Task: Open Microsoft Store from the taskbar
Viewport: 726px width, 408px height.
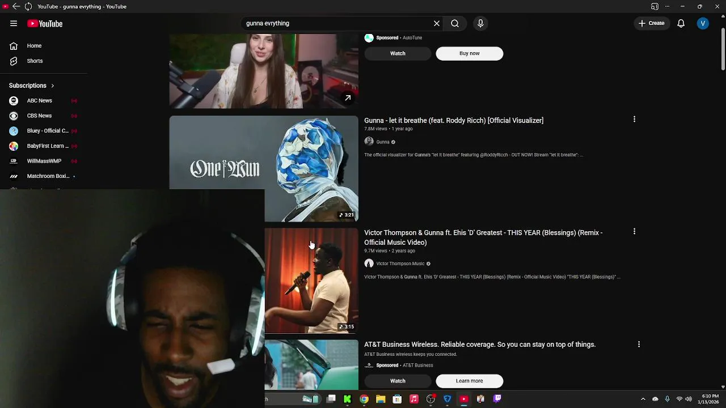Action: pyautogui.click(x=397, y=399)
